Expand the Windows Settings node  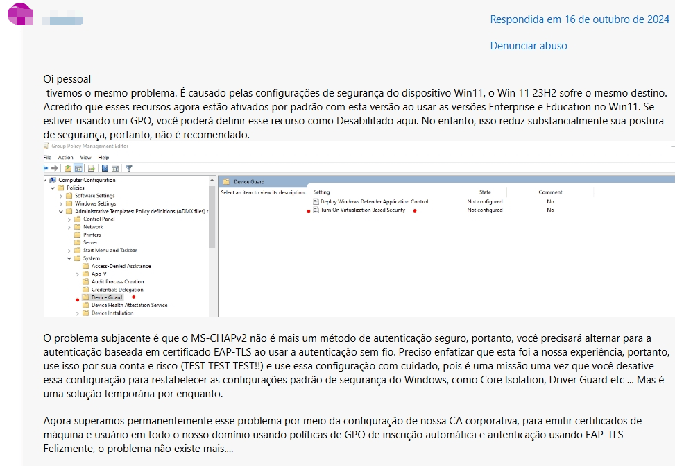tap(61, 204)
